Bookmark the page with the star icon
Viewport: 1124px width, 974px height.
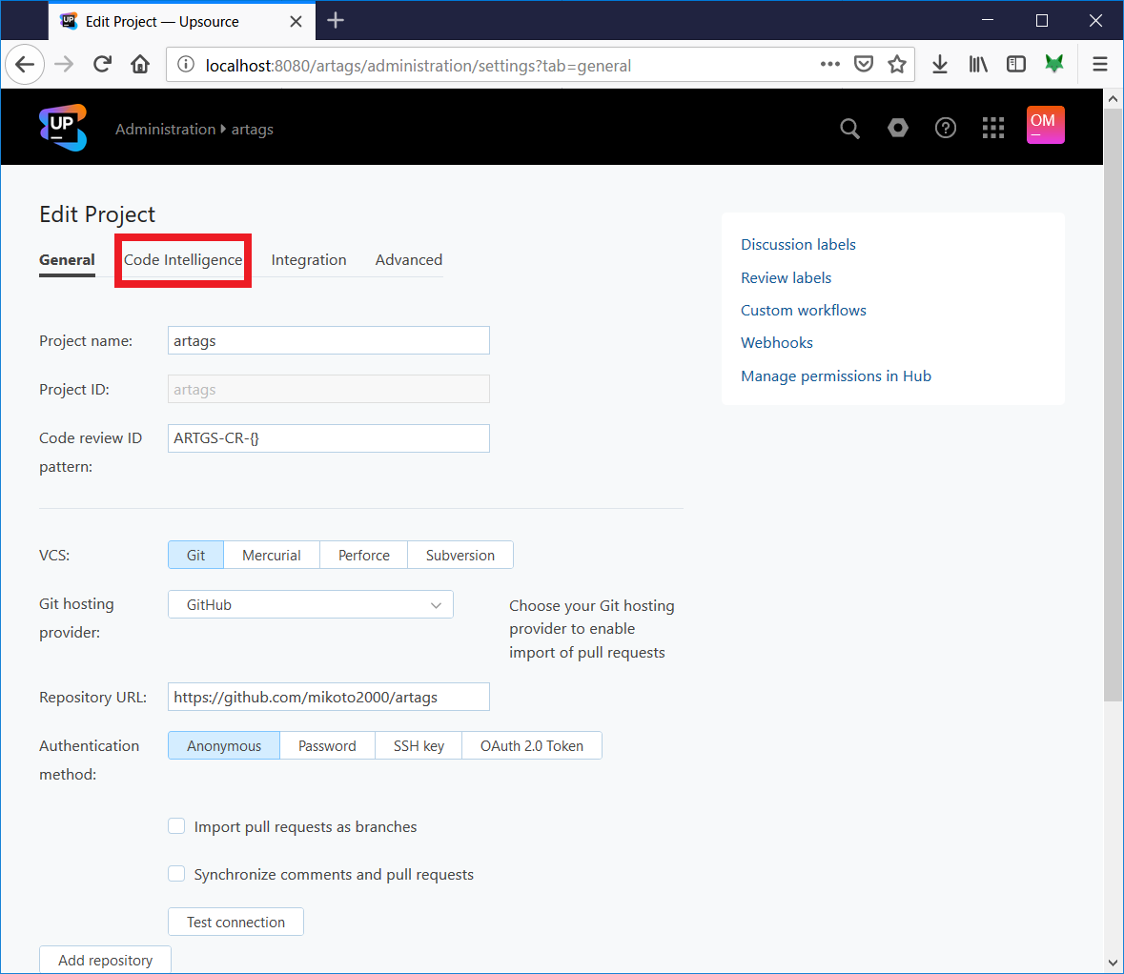click(897, 64)
